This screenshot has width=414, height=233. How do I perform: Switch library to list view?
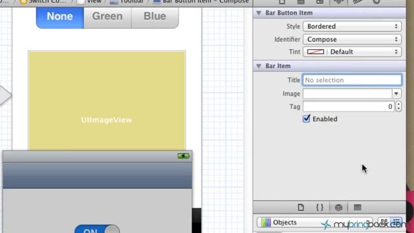click(397, 222)
